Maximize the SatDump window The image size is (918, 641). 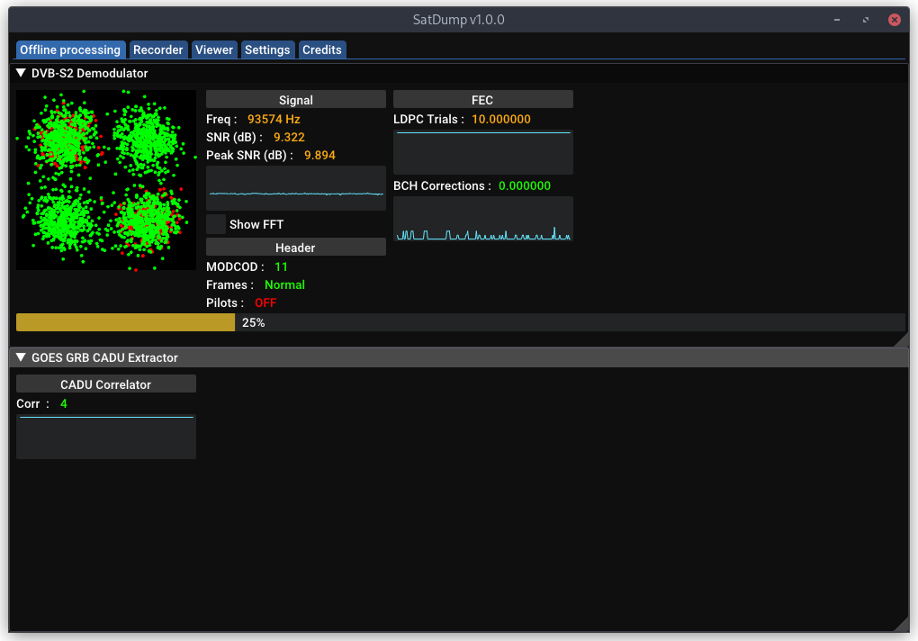[x=866, y=20]
